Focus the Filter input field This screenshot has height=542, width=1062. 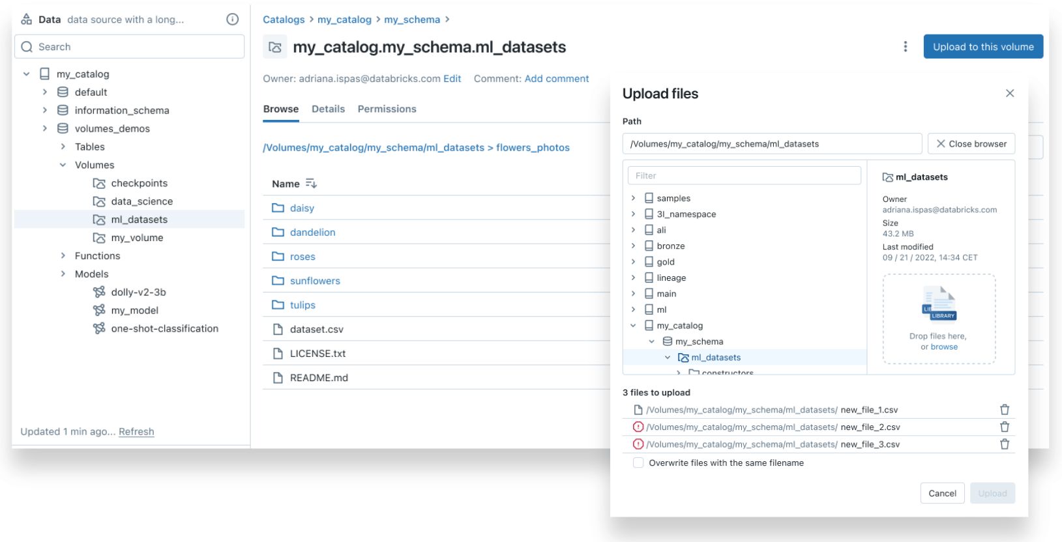(x=744, y=176)
